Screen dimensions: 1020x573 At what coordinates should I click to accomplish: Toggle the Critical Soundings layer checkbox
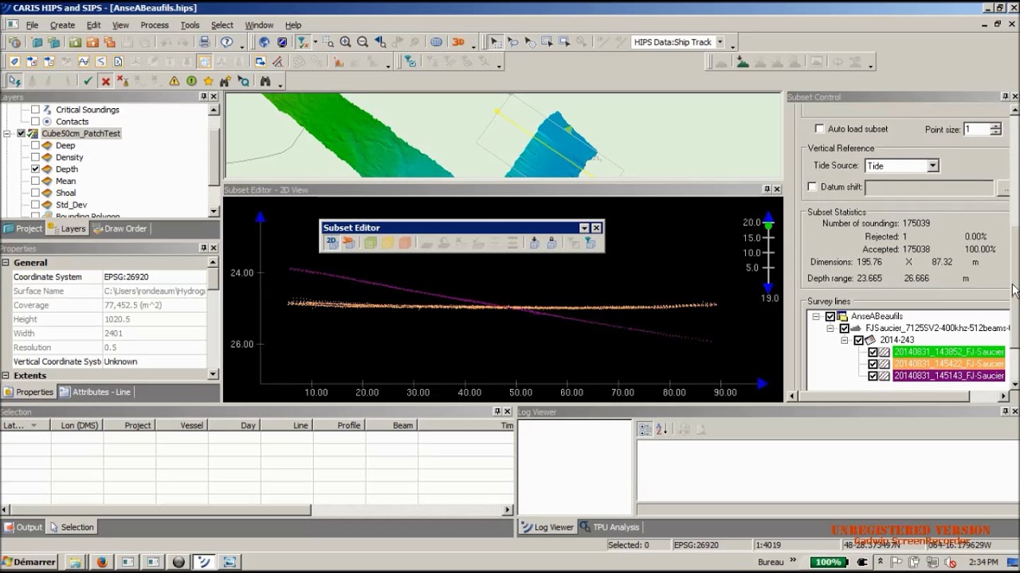[x=35, y=110]
